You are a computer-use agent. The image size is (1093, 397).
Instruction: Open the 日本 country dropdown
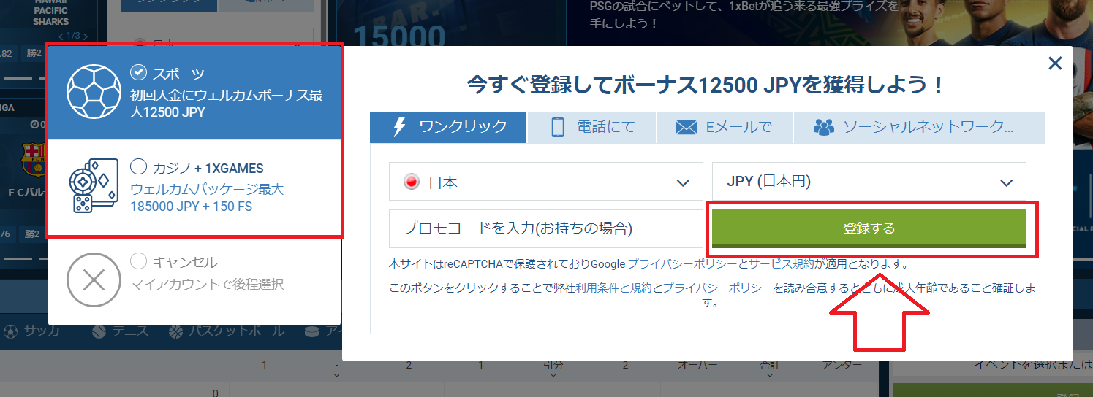pyautogui.click(x=546, y=181)
